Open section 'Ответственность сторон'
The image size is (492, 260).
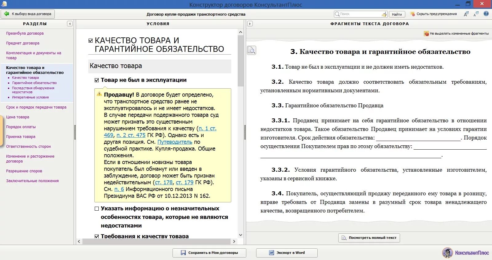(x=28, y=147)
